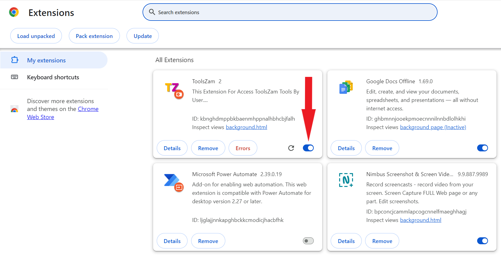
Task: Click the Pack extension button
Action: tap(94, 36)
